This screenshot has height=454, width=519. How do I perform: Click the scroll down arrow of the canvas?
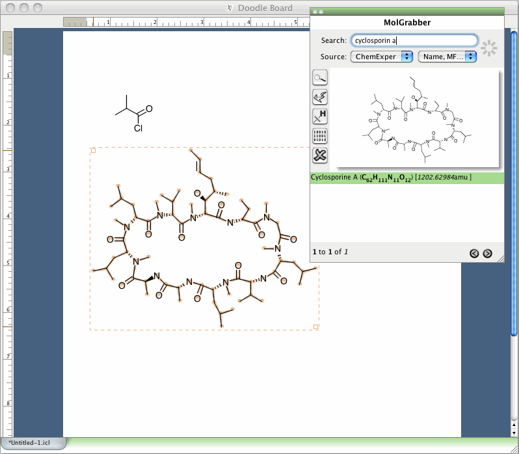point(514,431)
